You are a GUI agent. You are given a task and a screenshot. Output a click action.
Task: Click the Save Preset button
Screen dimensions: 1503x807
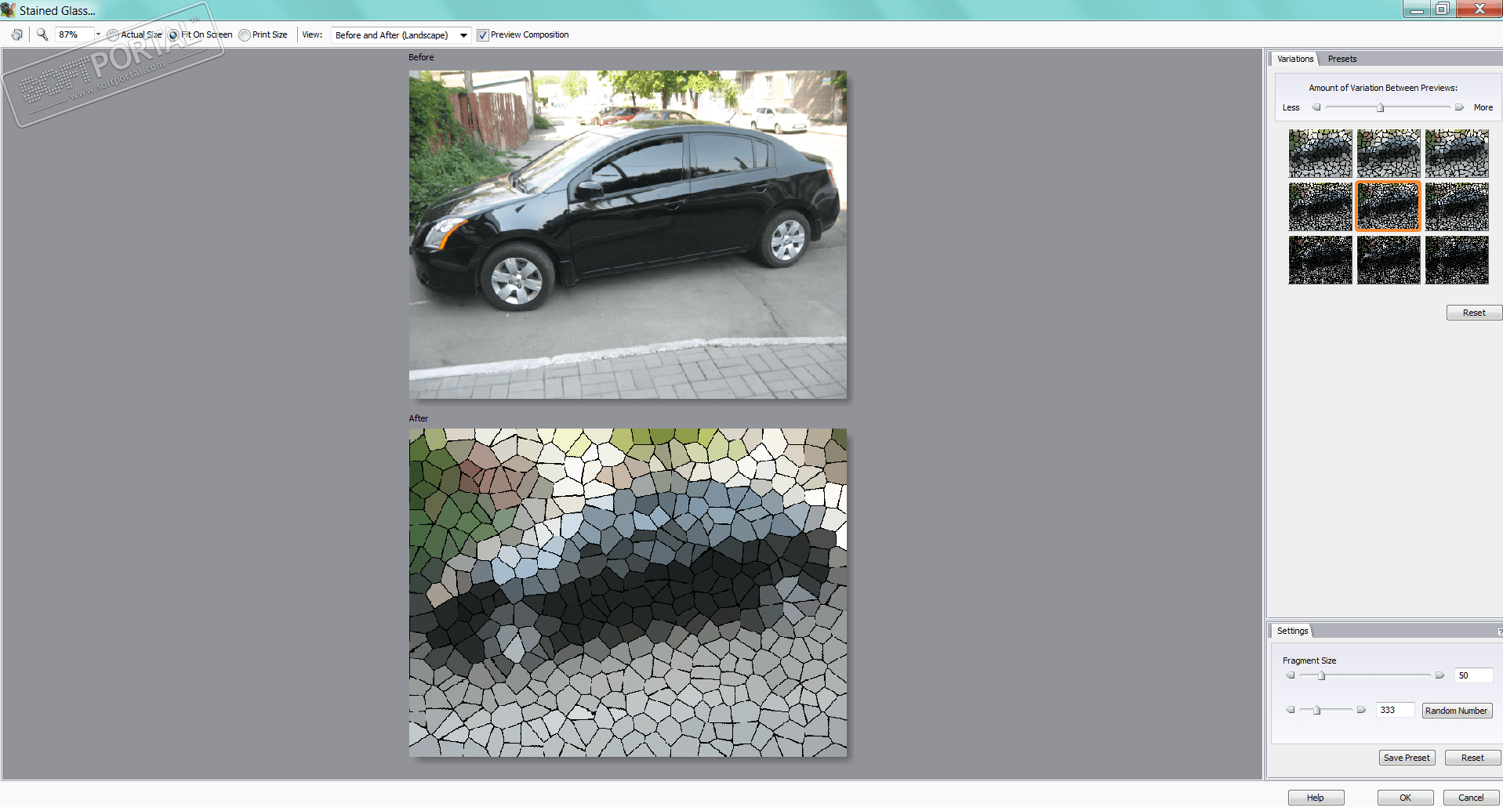tap(1407, 758)
